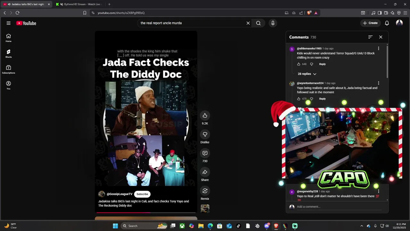Open Brave VPN shield icon
Image resolution: width=410 pixels, height=231 pixels.
(399, 13)
